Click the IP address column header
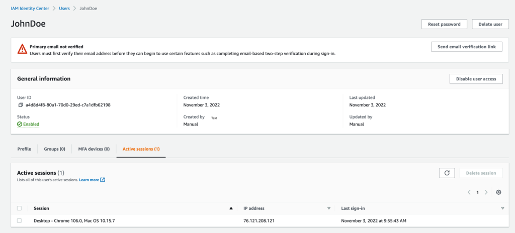 pos(254,208)
